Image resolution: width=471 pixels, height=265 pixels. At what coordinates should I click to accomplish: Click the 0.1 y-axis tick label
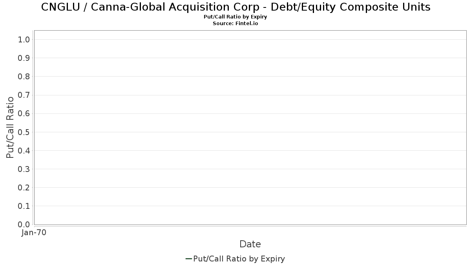point(24,206)
